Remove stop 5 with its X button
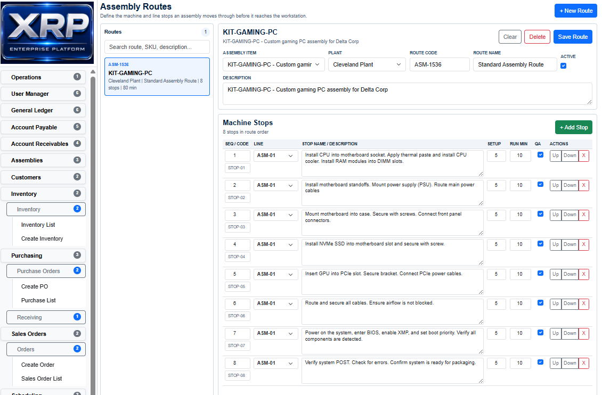Screen dimensions: 602x395 pyautogui.click(x=583, y=274)
